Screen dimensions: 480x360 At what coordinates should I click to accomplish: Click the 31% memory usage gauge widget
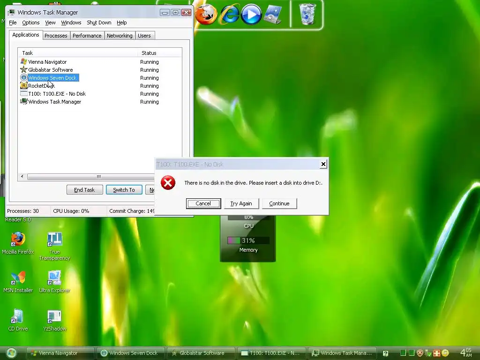pyautogui.click(x=248, y=240)
